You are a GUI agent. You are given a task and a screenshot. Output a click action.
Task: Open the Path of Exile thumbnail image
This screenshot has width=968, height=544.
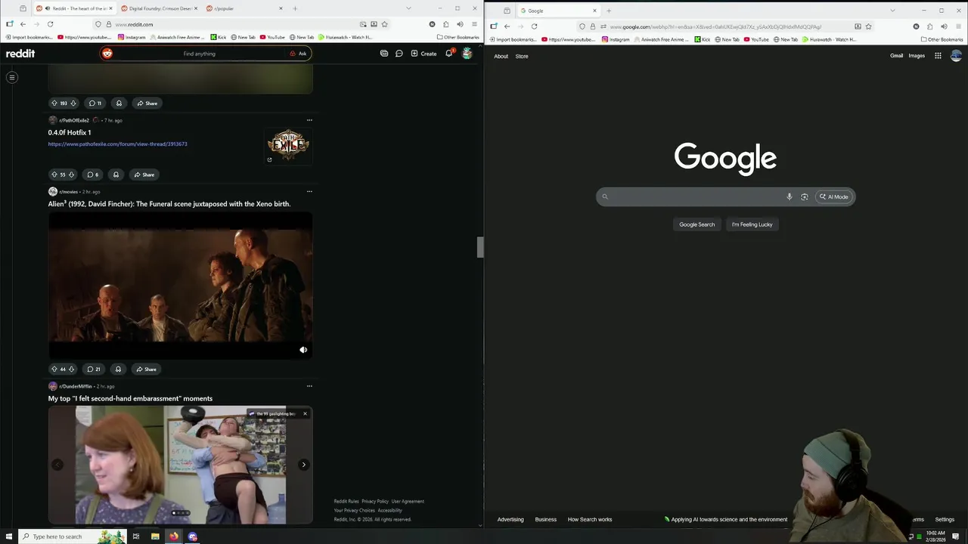(288, 146)
